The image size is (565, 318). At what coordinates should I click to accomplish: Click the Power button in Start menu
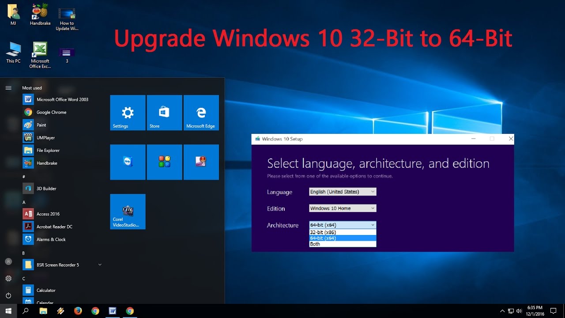(x=8, y=295)
